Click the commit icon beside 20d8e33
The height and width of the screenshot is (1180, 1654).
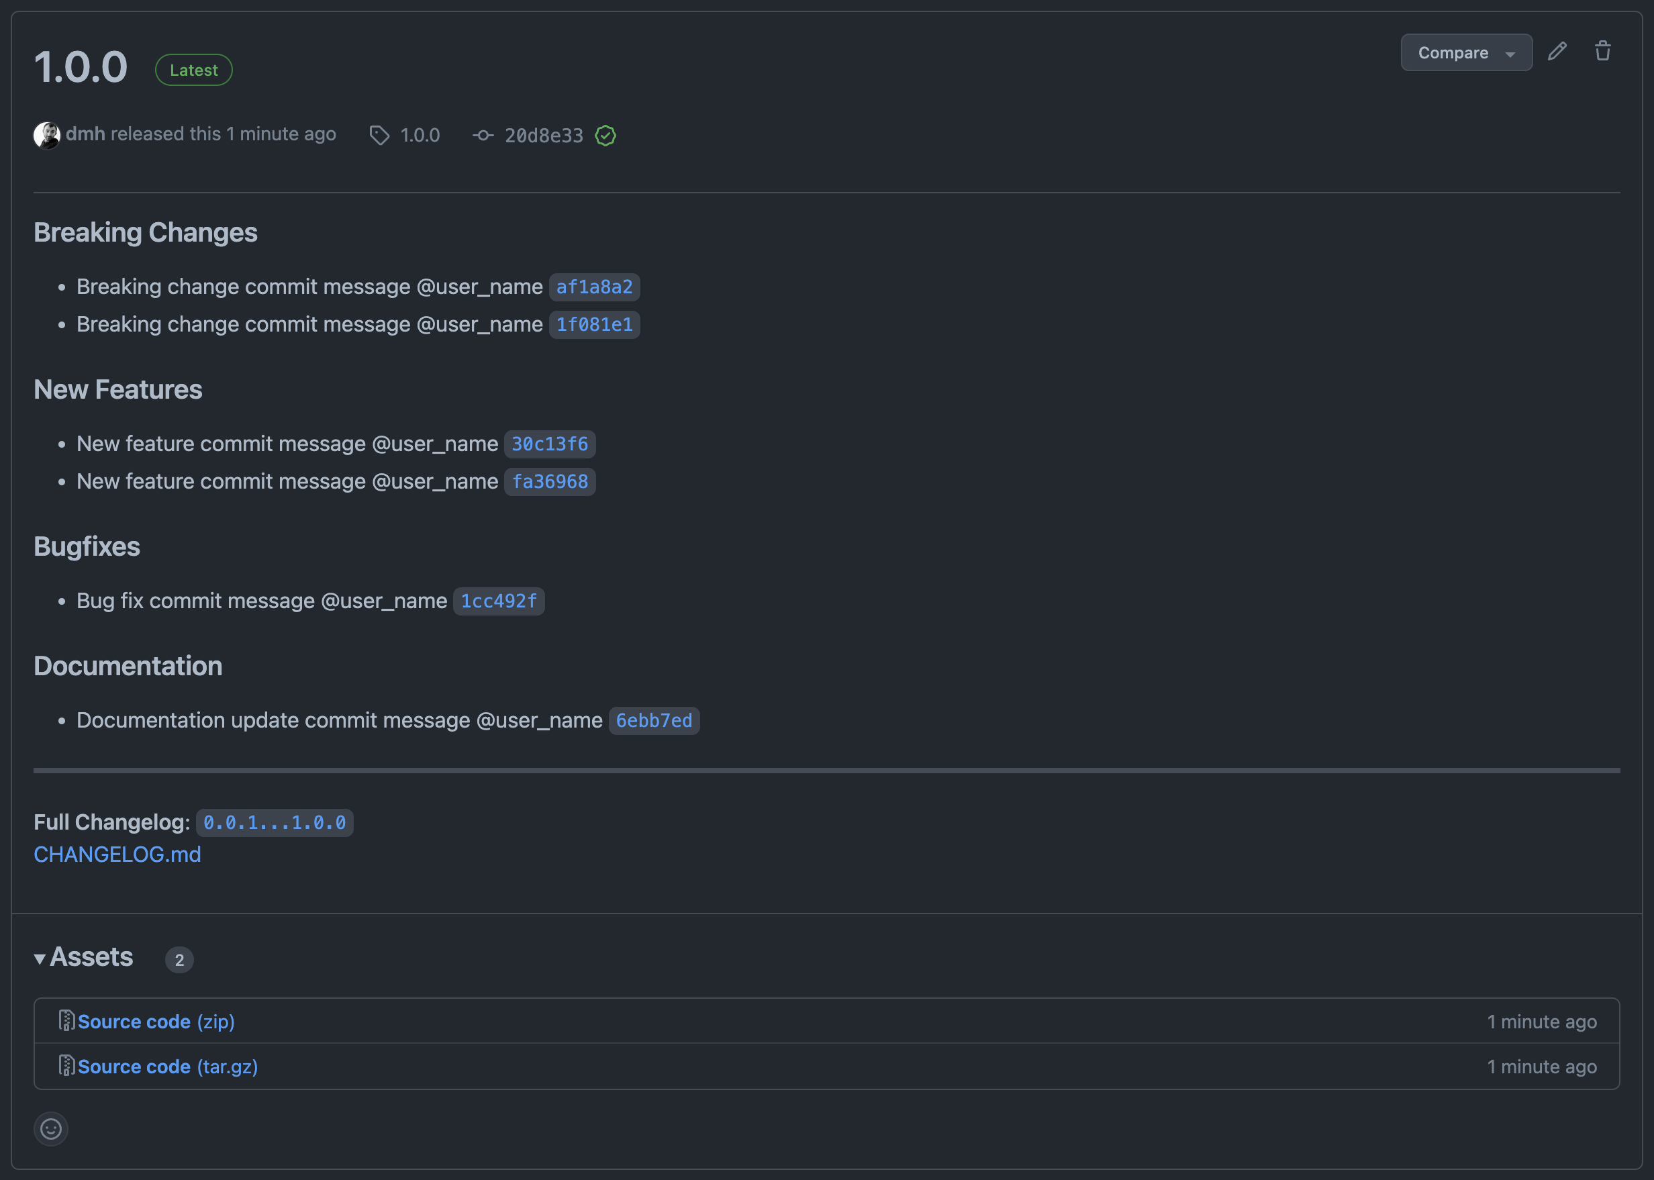pos(483,135)
